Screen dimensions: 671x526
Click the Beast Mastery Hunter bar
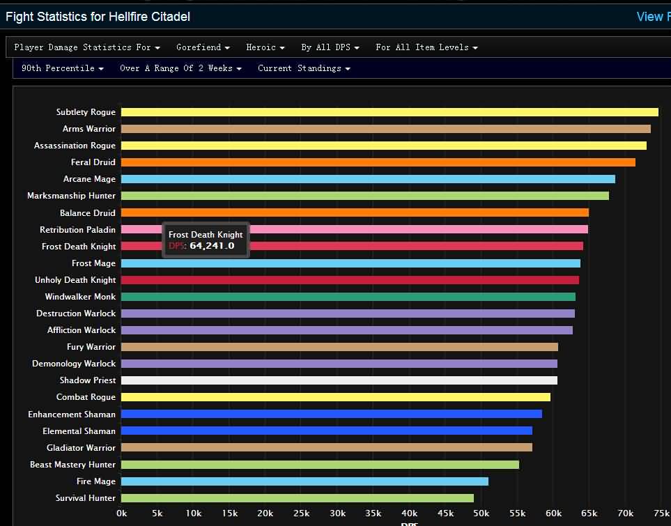[x=320, y=465]
